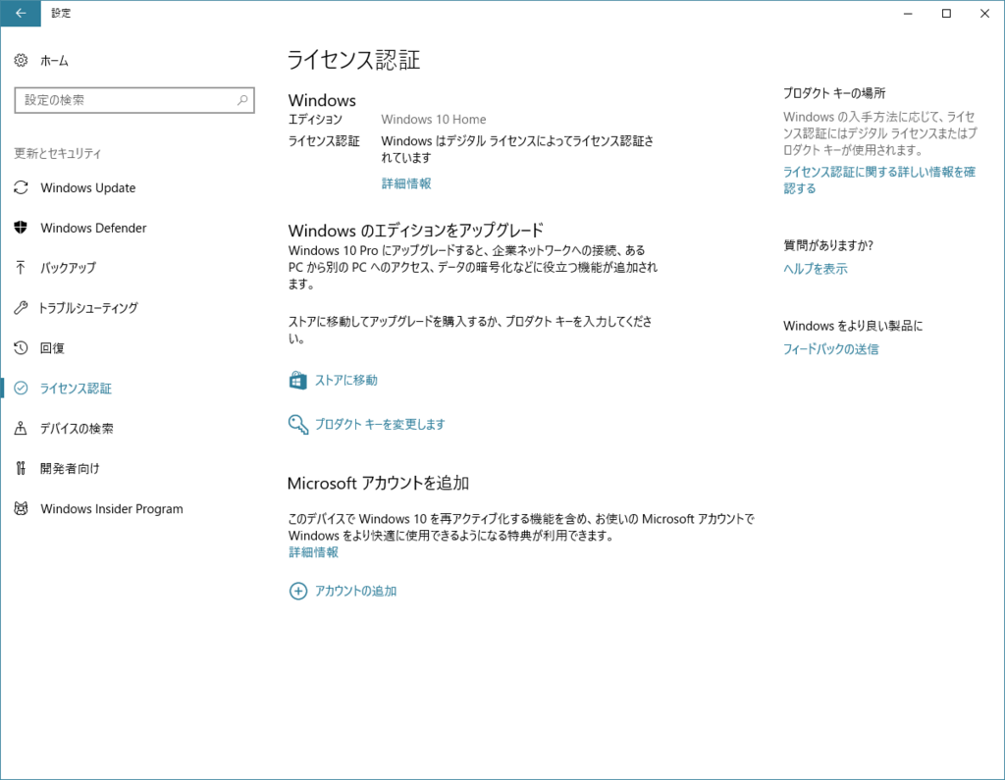Open ホーム settings home label

pos(55,61)
